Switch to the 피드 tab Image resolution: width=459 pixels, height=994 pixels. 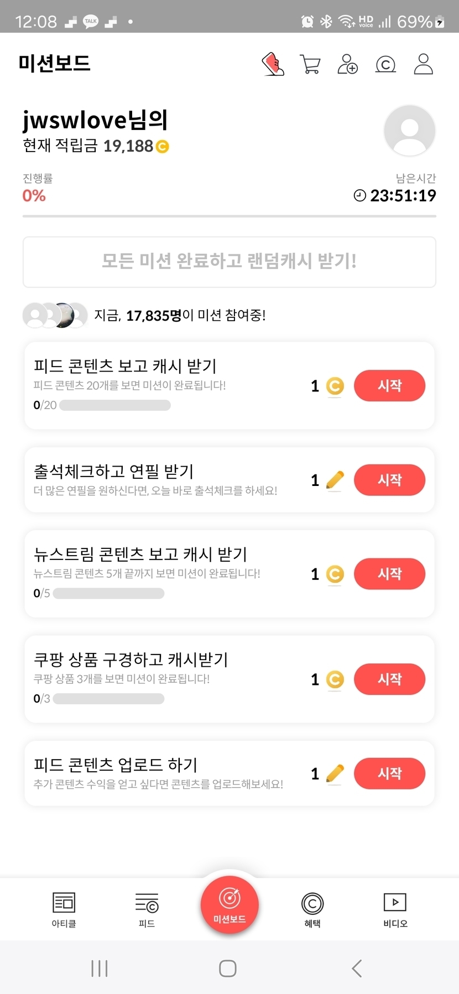point(147,909)
